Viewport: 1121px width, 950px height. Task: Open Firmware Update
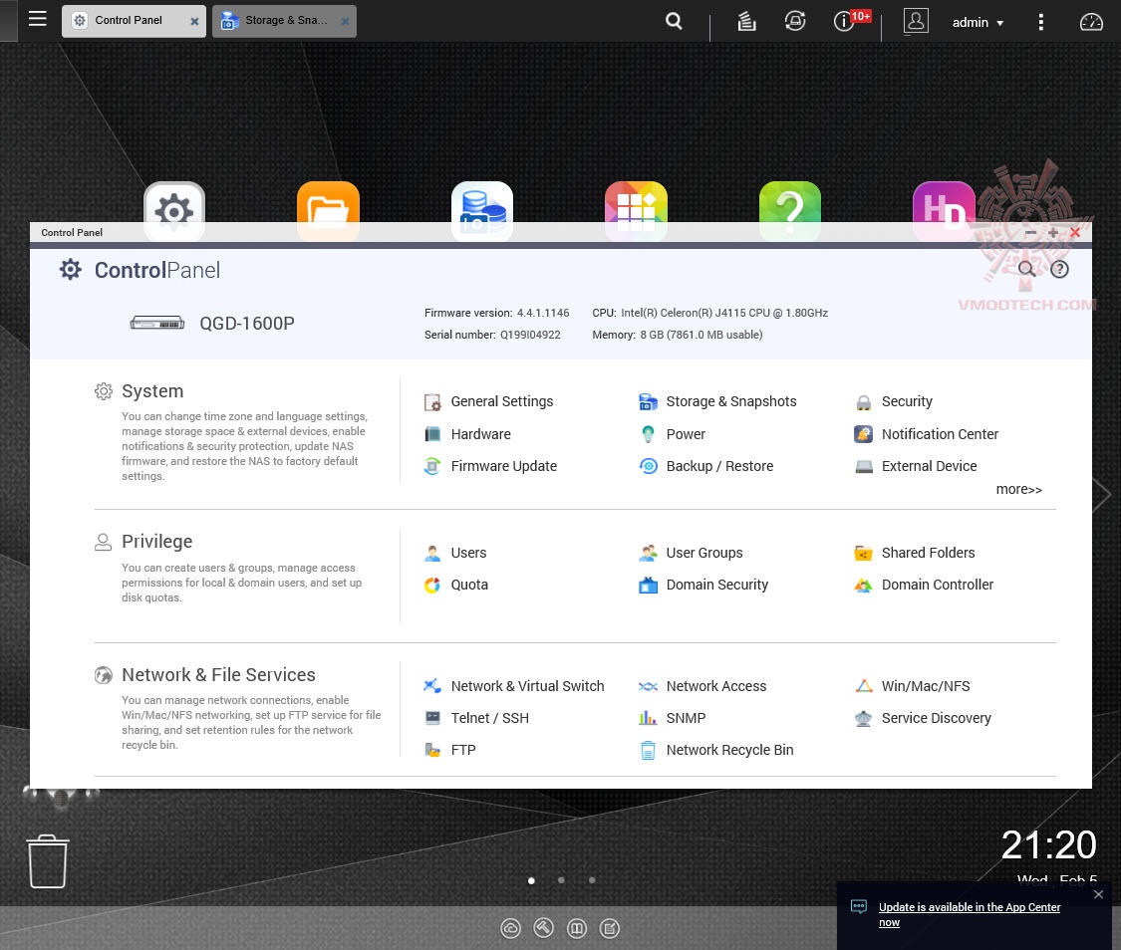[490, 466]
